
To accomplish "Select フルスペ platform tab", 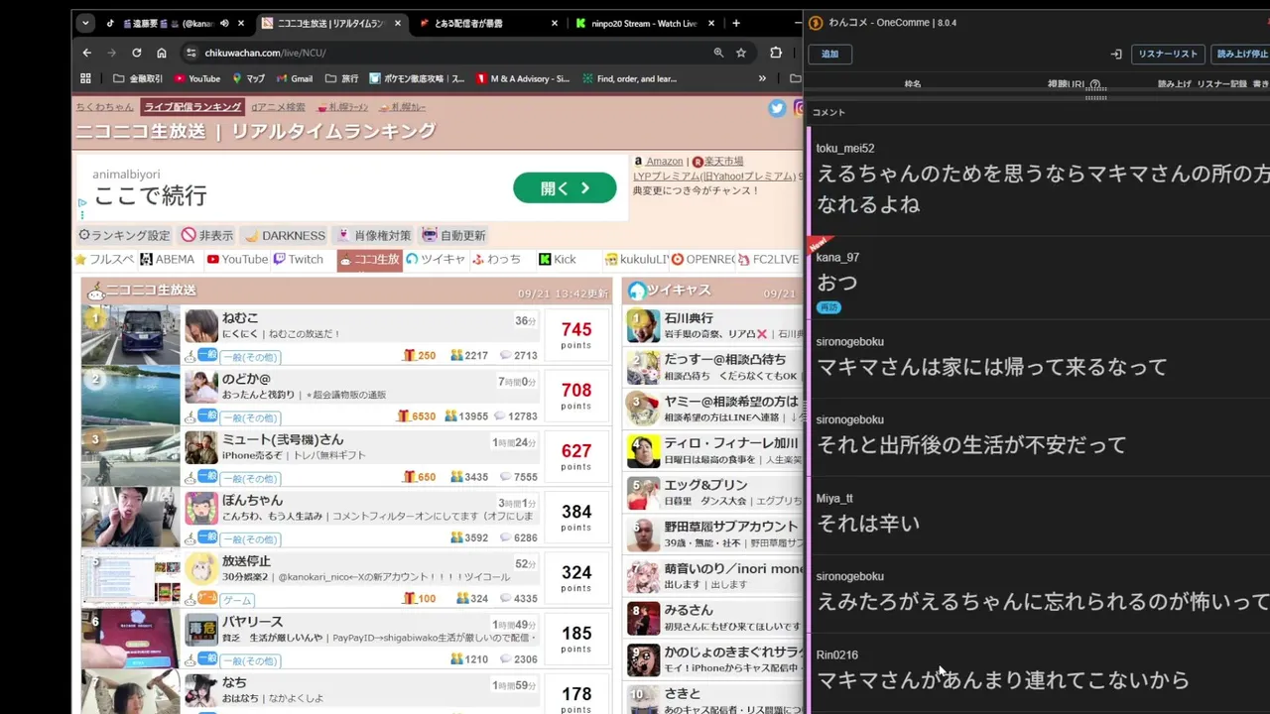I will click(104, 259).
